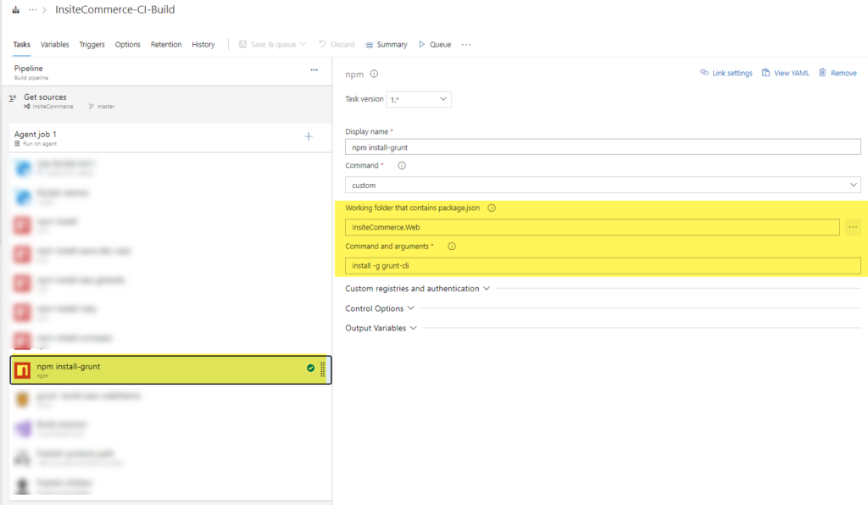Select the Get sources step
868x505 pixels.
pyautogui.click(x=167, y=101)
